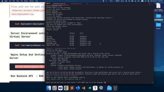This screenshot has height=92, width=164.
Task: Open Control Center in menu bar
Action: [x=148, y=1]
